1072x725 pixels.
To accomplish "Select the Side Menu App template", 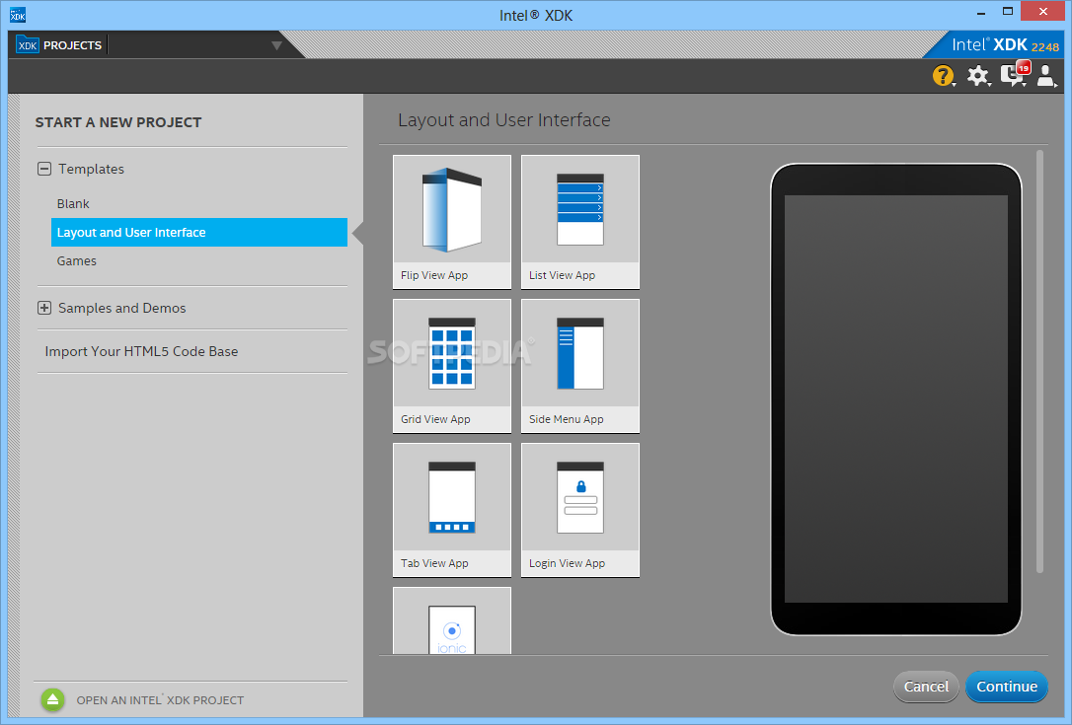I will point(580,366).
